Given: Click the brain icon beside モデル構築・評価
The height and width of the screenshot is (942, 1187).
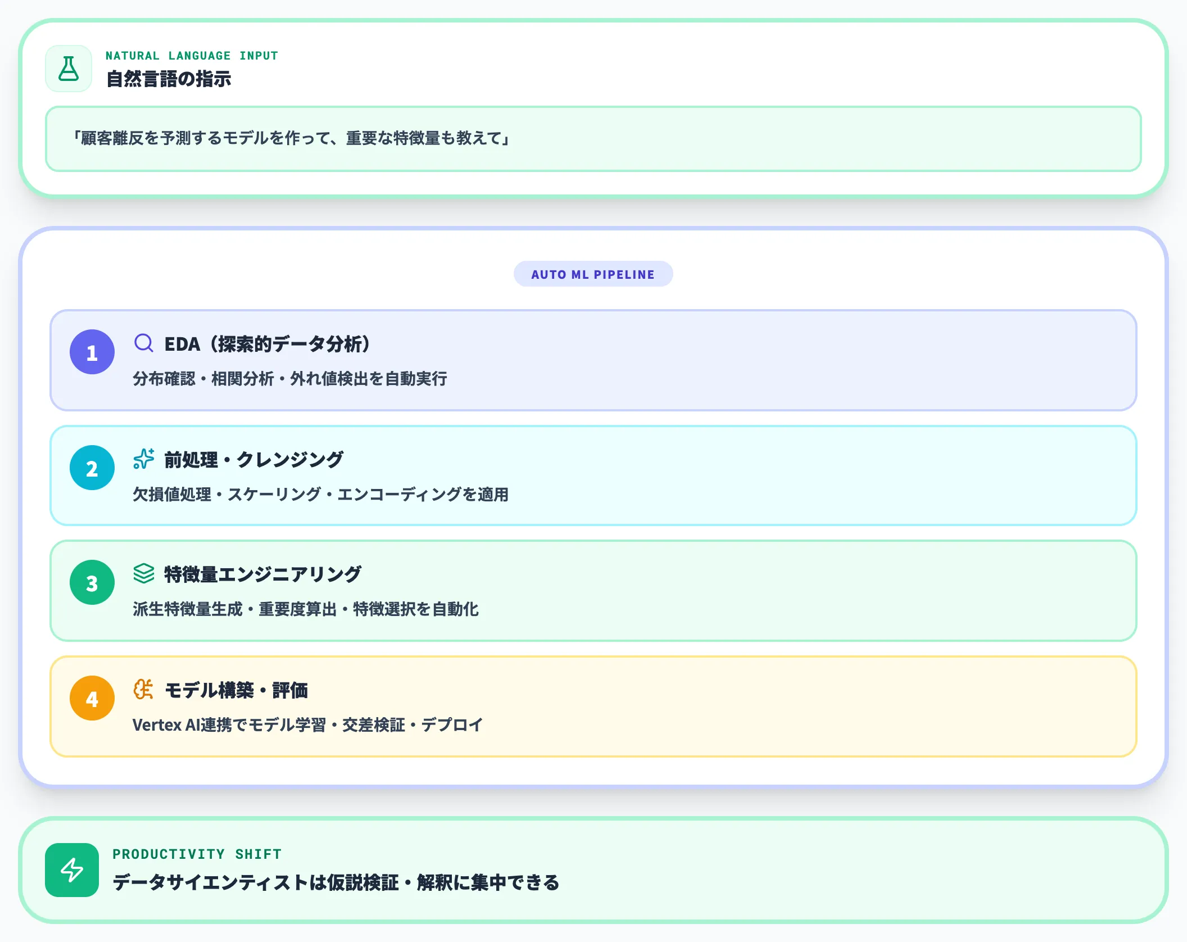Looking at the screenshot, I should pos(144,689).
